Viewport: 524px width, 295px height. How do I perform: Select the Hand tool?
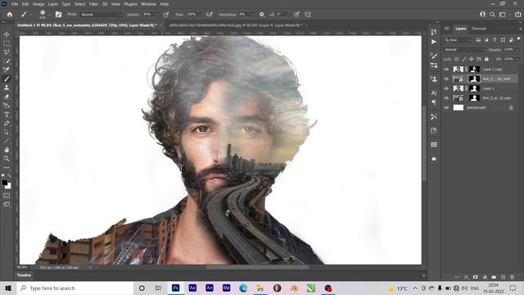point(7,150)
